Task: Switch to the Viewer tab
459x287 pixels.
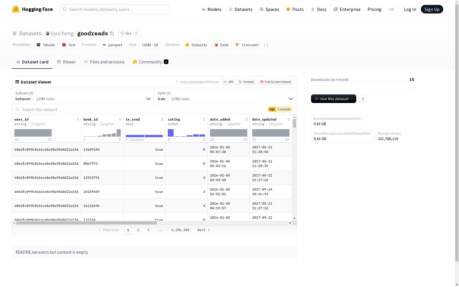Action: tap(66, 62)
